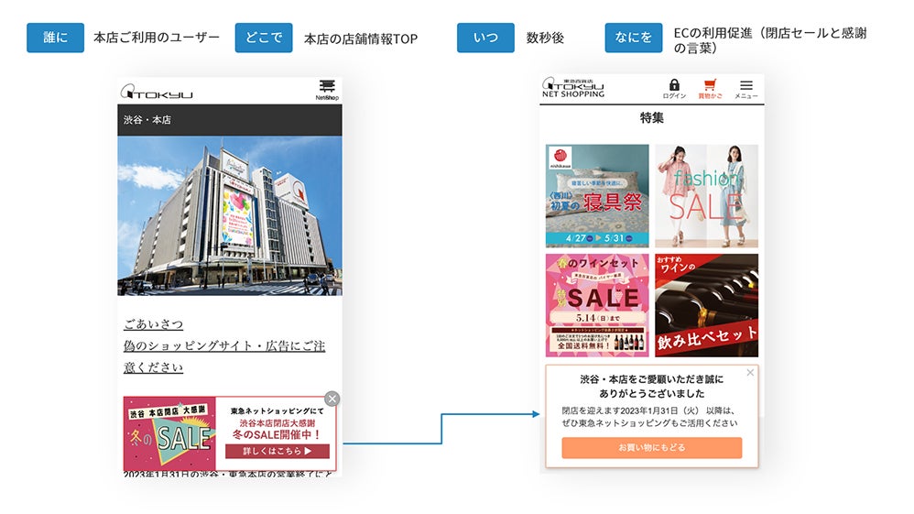Open the 寝具祭 feature thumbnail

(x=597, y=196)
